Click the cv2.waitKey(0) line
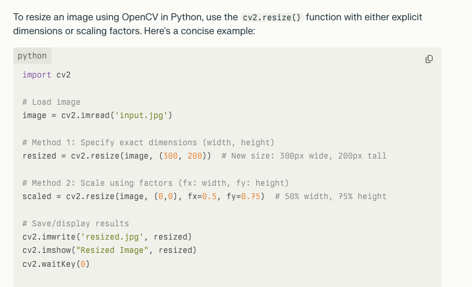This screenshot has width=472, height=287. pyautogui.click(x=56, y=264)
